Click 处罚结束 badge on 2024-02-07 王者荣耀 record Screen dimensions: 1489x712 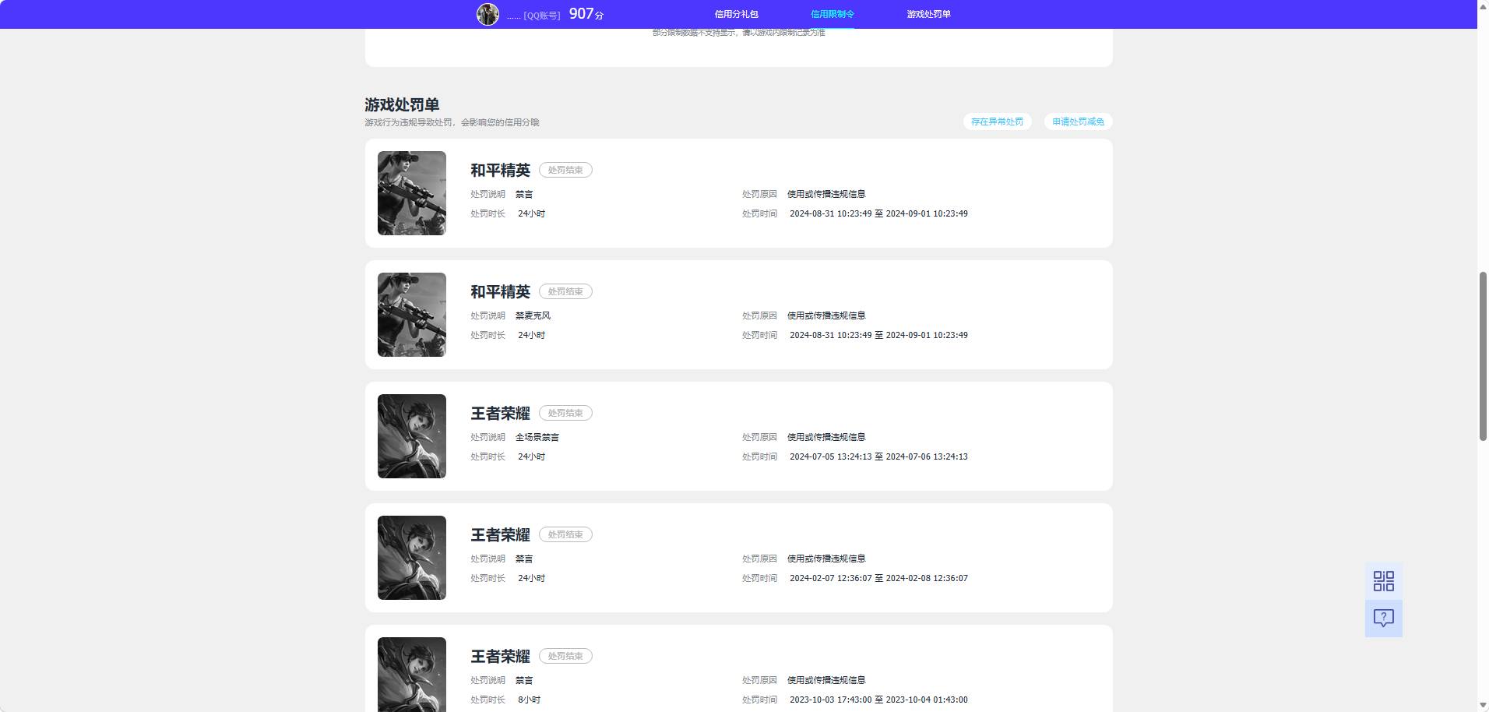point(565,534)
